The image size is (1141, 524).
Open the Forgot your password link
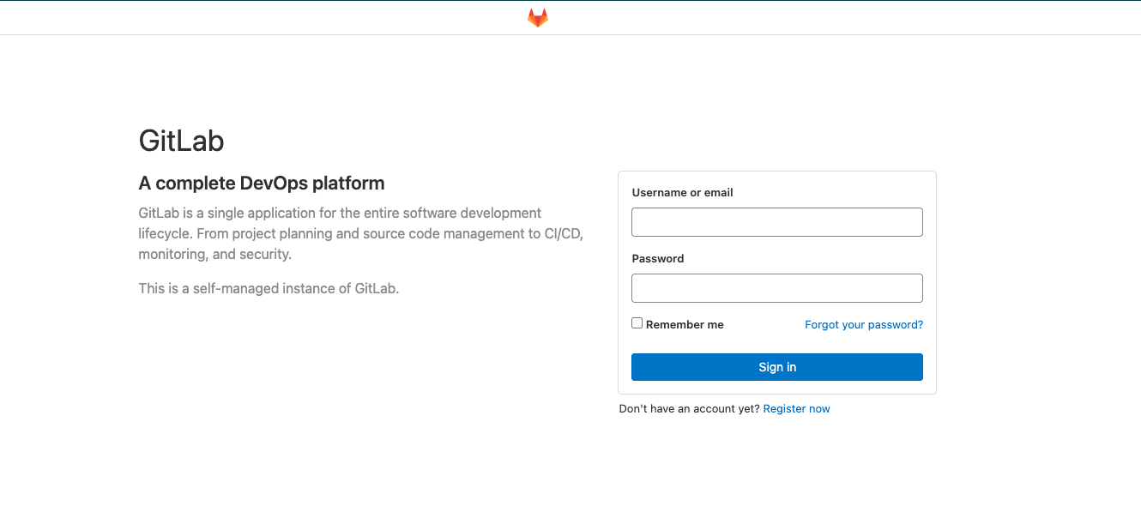(864, 325)
